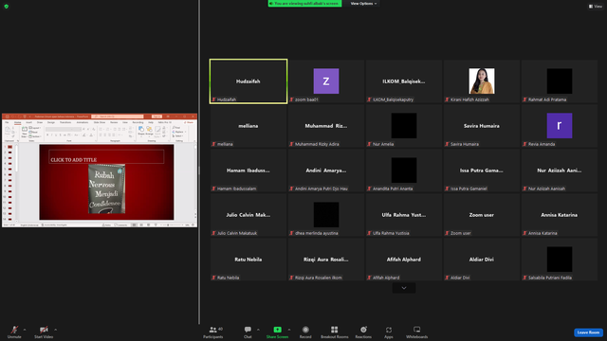Switch to the Animations tab in PowerPoint

click(x=83, y=122)
